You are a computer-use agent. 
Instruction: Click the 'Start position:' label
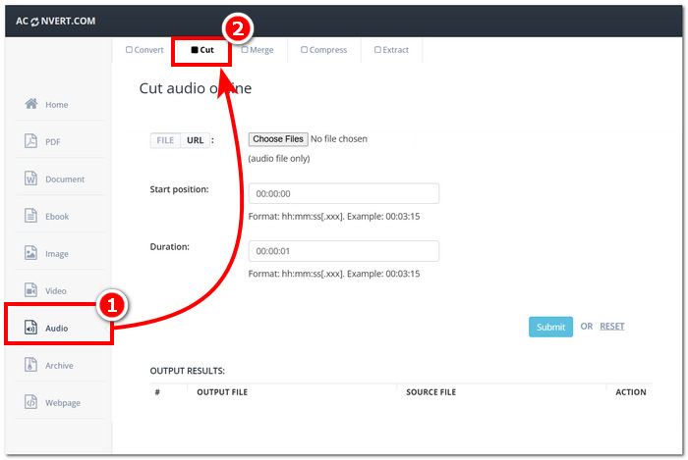179,189
